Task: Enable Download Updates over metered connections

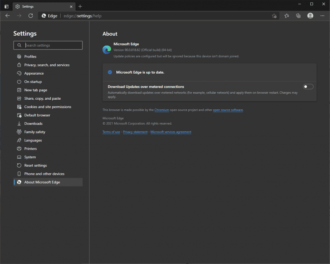Action: point(308,86)
